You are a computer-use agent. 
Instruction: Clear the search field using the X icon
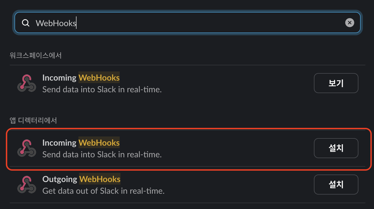[350, 23]
